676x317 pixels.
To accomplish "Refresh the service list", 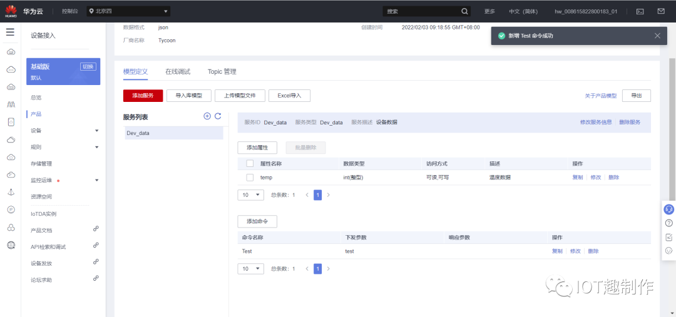I will tap(218, 116).
